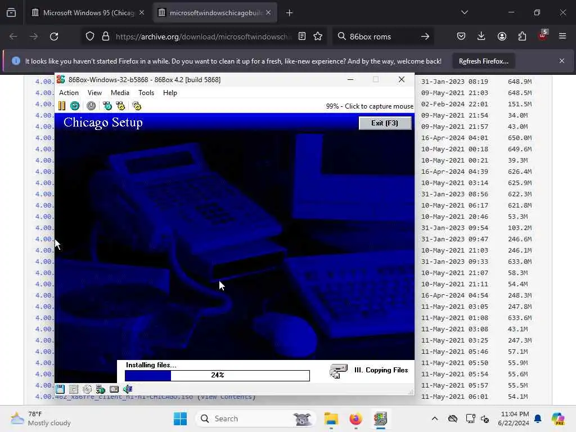This screenshot has height=432, width=576.
Task: Open the Windows Start menu
Action: (x=180, y=418)
